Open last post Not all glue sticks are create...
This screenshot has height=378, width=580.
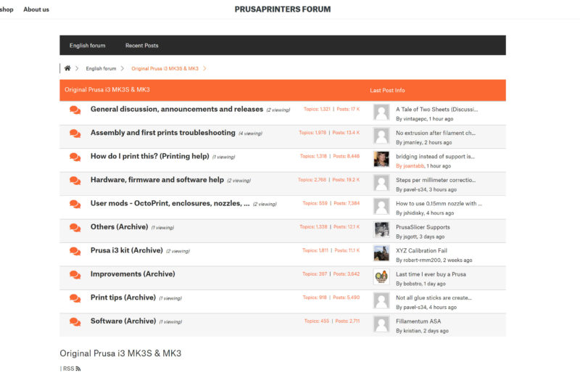(x=434, y=297)
